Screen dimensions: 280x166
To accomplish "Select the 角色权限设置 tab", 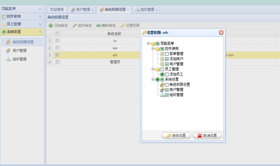I will [x=114, y=10].
